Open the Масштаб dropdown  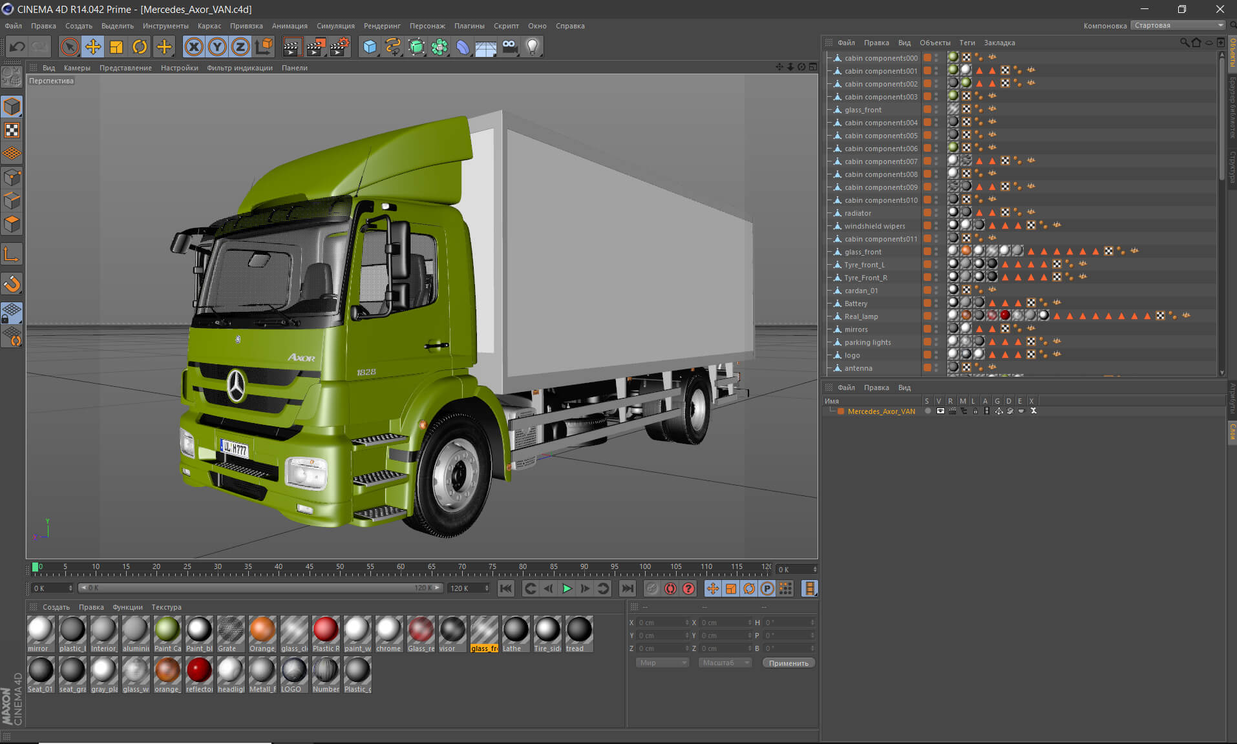[x=724, y=663]
